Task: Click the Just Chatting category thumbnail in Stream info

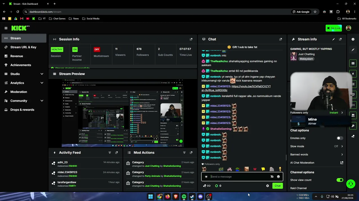Action: [x=294, y=56]
